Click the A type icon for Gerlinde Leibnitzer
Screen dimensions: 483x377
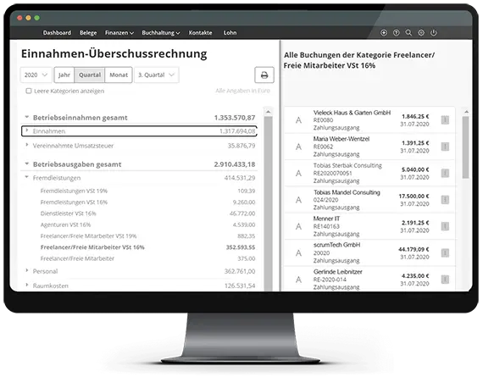(298, 280)
